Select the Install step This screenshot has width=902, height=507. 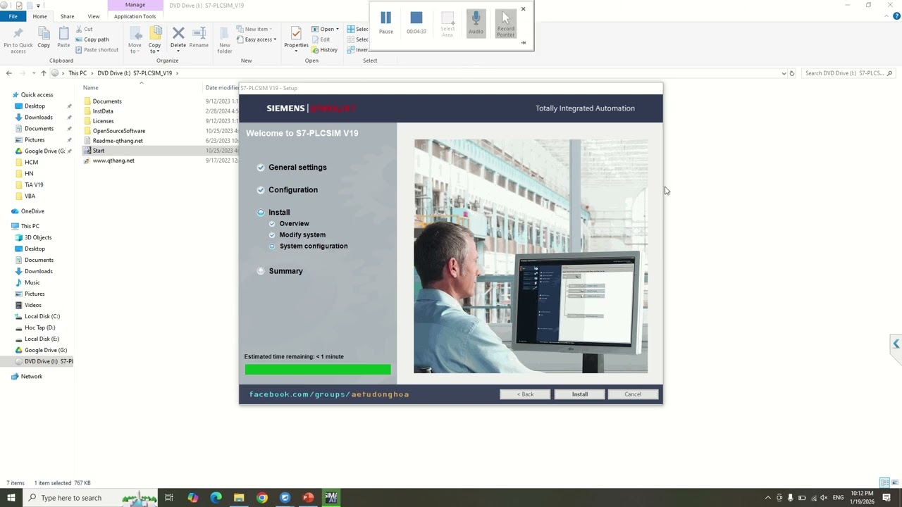[x=279, y=213]
